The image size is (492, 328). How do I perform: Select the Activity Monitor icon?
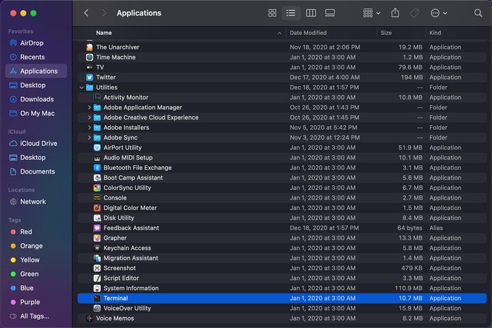point(97,98)
